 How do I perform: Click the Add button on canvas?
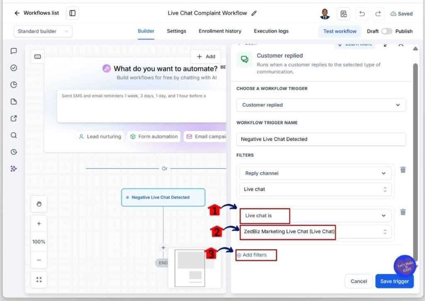[x=206, y=56]
